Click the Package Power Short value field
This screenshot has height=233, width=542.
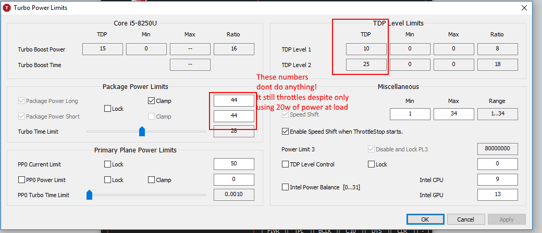[x=234, y=116]
